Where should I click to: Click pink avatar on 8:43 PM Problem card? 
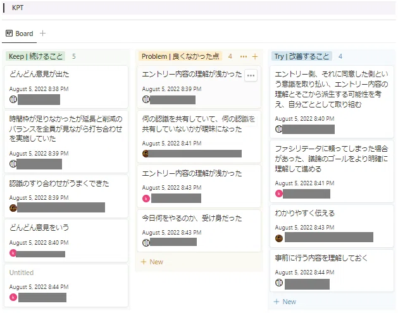pos(146,199)
